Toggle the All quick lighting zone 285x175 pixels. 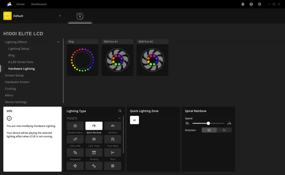point(134,120)
